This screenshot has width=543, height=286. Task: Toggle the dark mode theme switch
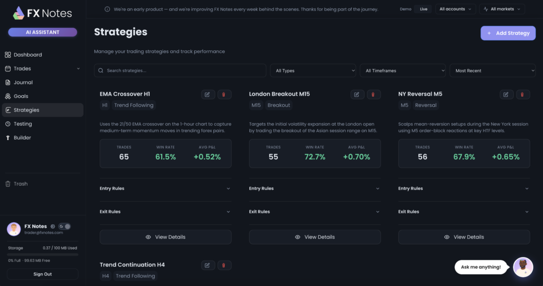[64, 226]
